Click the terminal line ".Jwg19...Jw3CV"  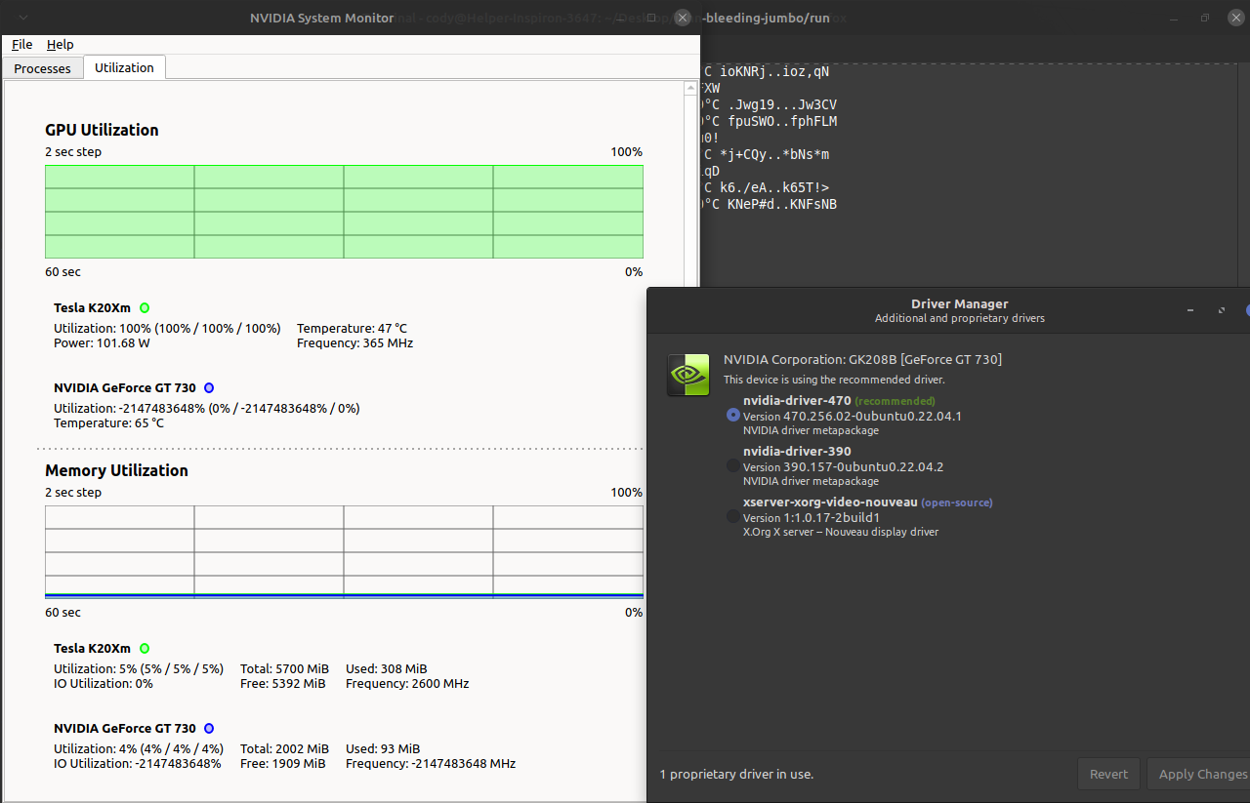coord(782,104)
